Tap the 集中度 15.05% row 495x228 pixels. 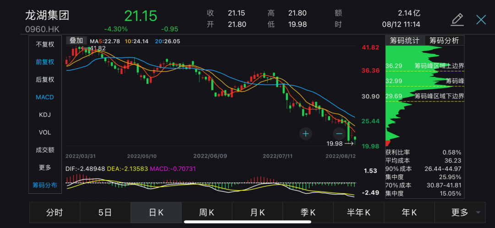pos(423,194)
